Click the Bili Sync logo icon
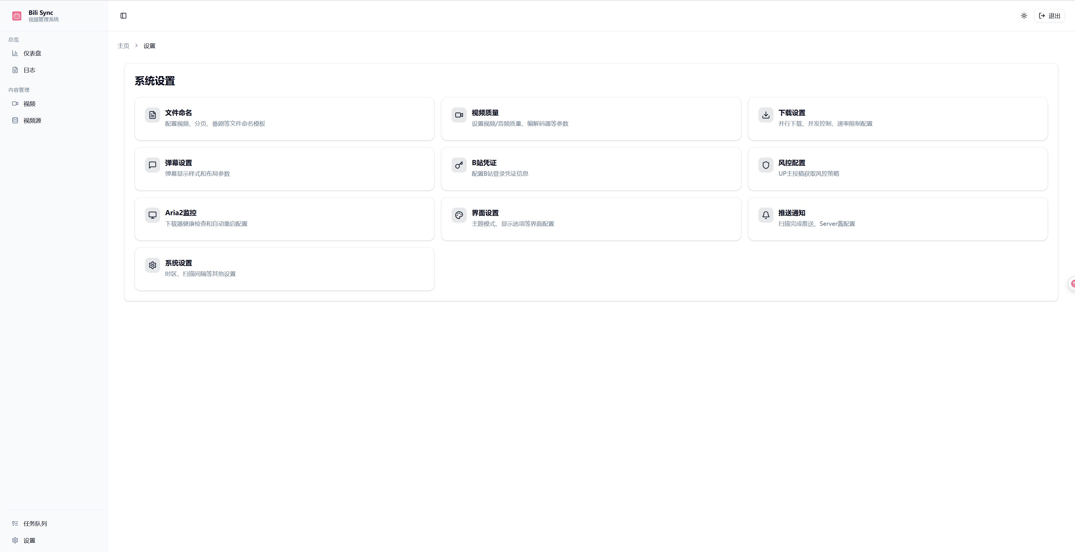Screen dimensions: 1075x552 coord(17,16)
